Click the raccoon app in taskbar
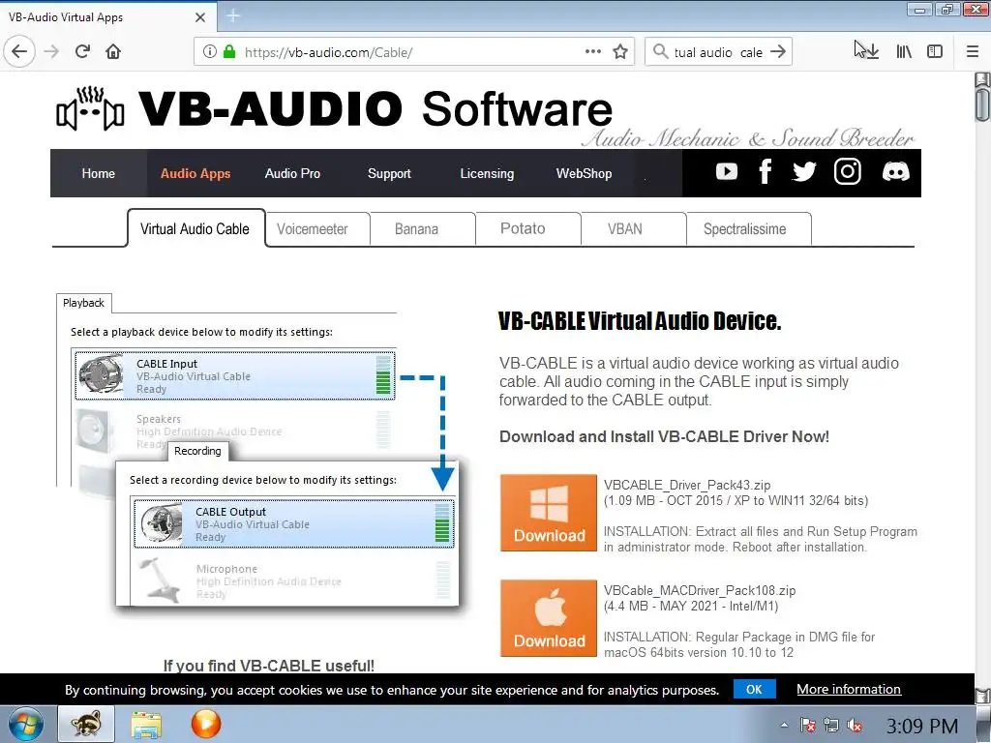 click(86, 724)
